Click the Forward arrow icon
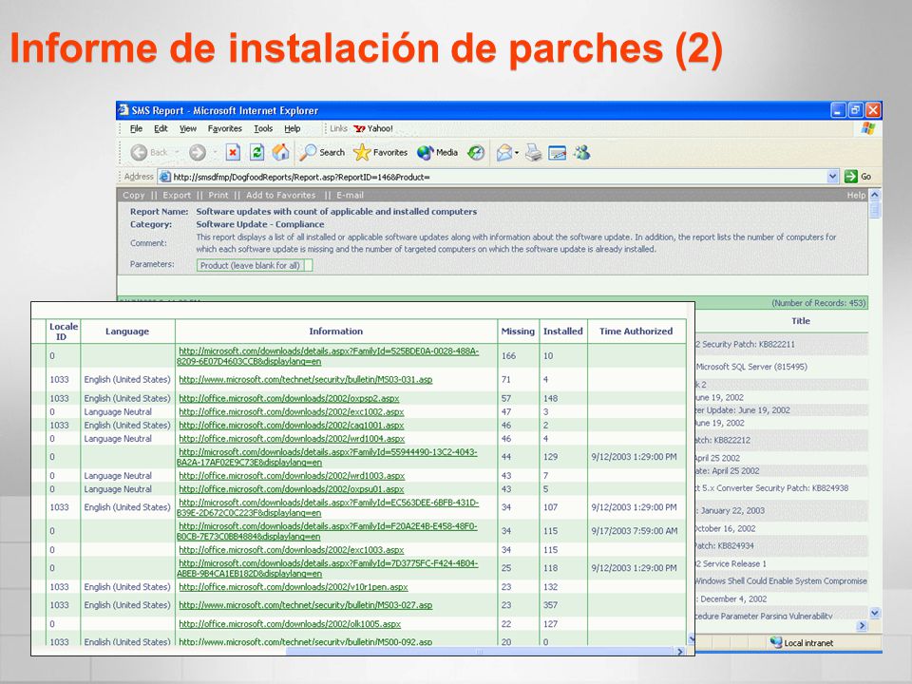Image resolution: width=912 pixels, height=684 pixels. pos(198,152)
